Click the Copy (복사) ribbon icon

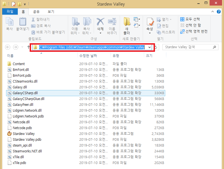[x=10, y=22]
